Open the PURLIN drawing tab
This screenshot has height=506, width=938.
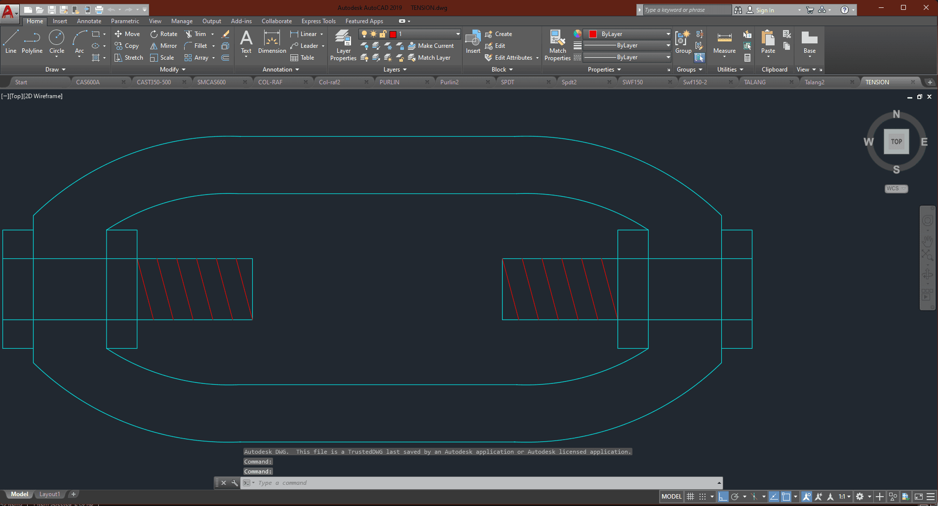(x=390, y=82)
